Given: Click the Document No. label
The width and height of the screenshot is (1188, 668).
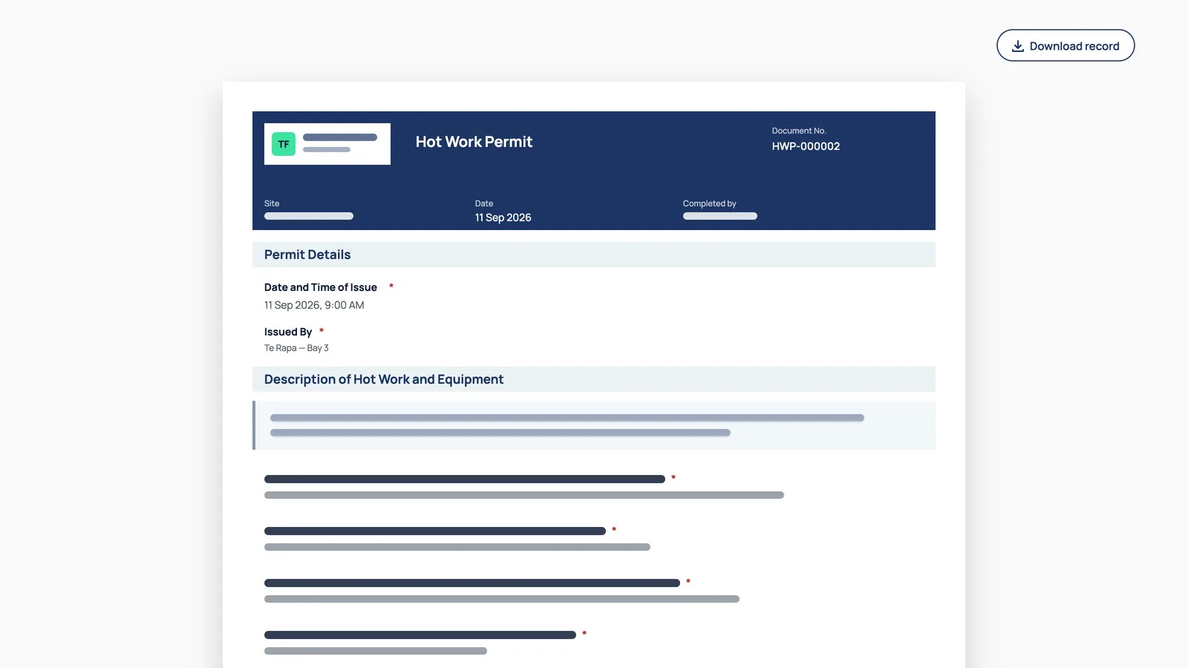Looking at the screenshot, I should pyautogui.click(x=799, y=131).
